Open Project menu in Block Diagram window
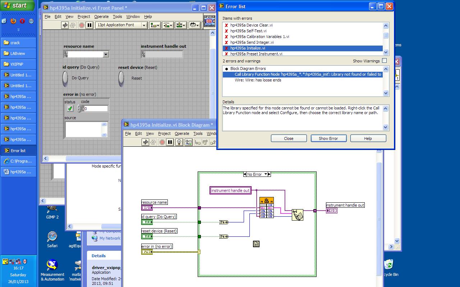Viewport: 460px width, 287px height. point(164,133)
